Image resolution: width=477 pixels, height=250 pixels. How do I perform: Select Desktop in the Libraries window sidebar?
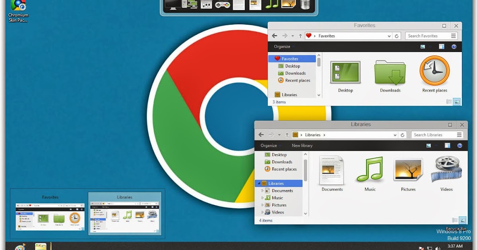pos(275,155)
